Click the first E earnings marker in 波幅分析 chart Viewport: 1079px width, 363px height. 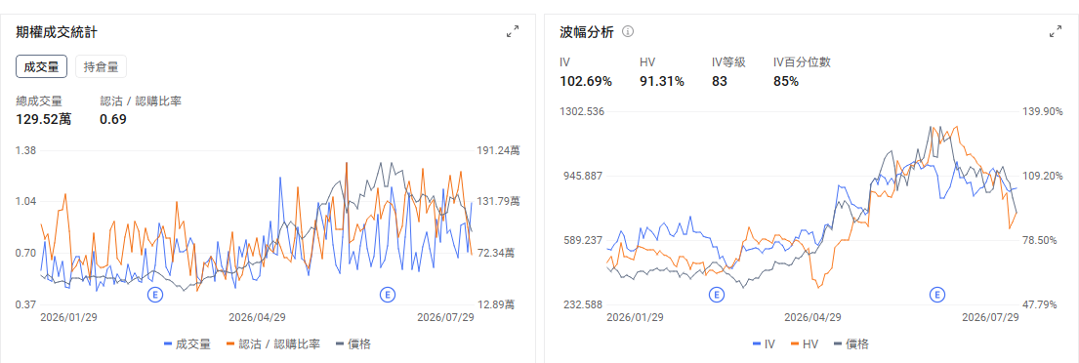717,295
